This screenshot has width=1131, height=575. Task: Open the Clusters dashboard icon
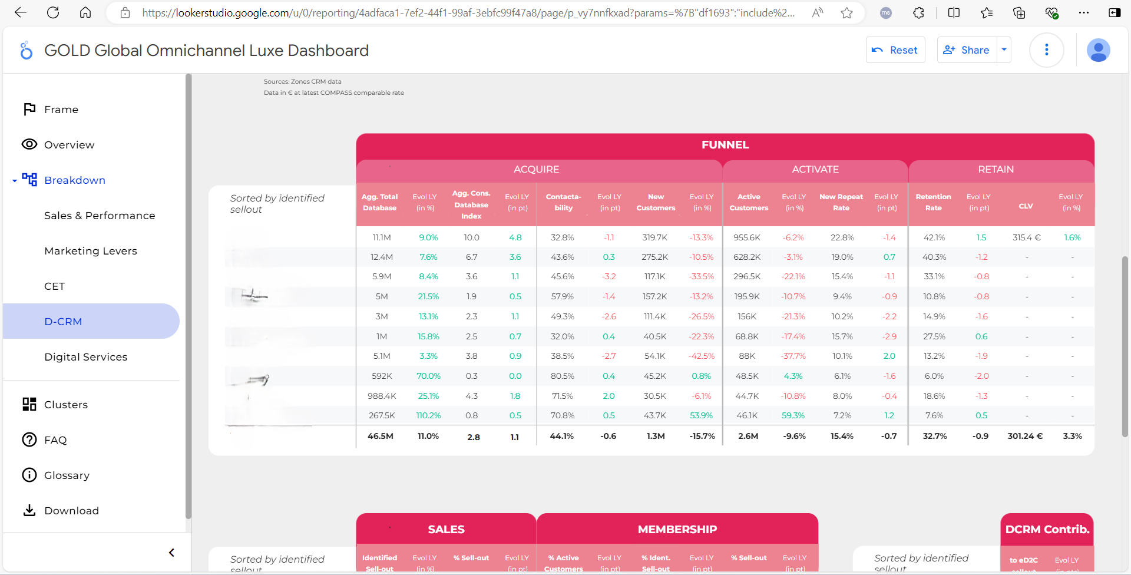pyautogui.click(x=29, y=404)
